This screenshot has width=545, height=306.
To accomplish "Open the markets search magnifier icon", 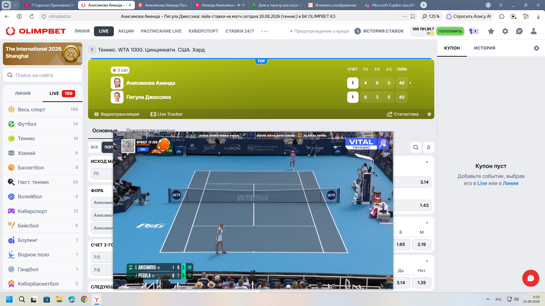I will click(x=416, y=147).
